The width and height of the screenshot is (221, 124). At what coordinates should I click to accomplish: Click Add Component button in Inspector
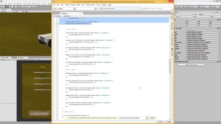click(x=191, y=65)
